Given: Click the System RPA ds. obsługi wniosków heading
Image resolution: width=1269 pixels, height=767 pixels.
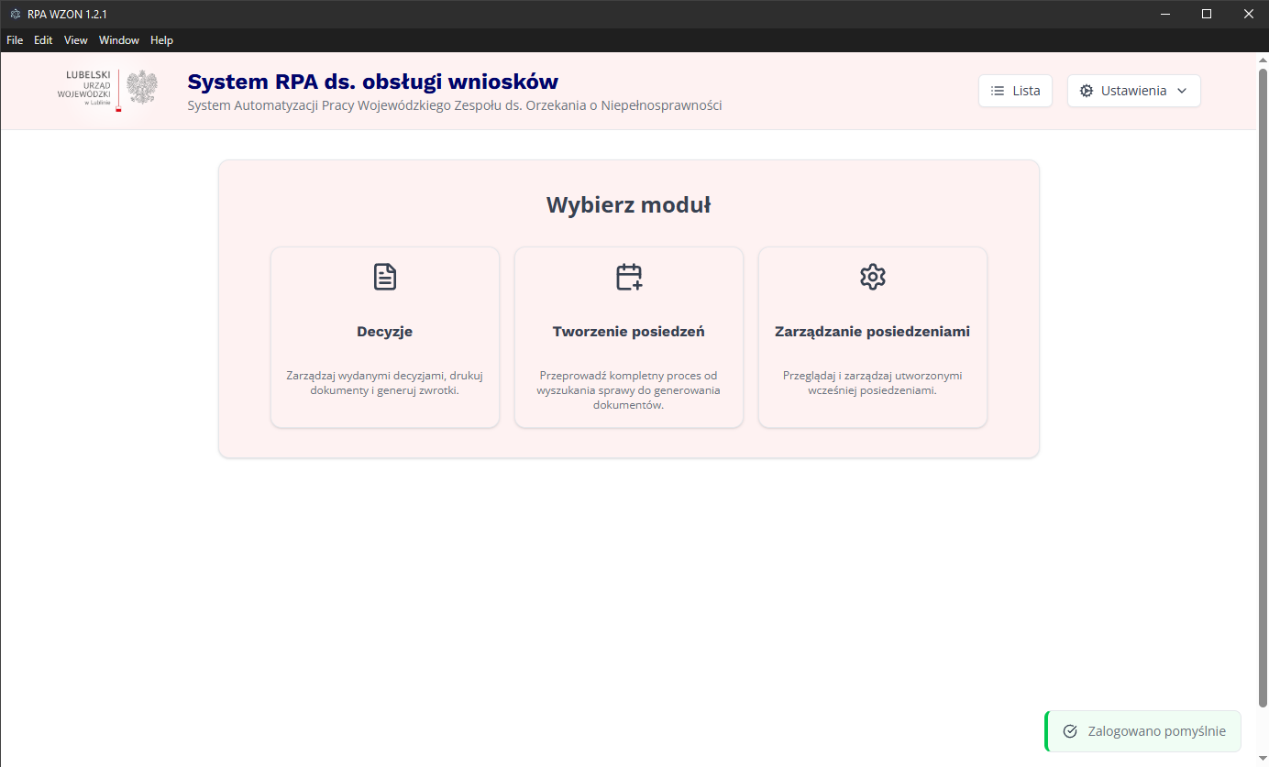Looking at the screenshot, I should pyautogui.click(x=372, y=82).
